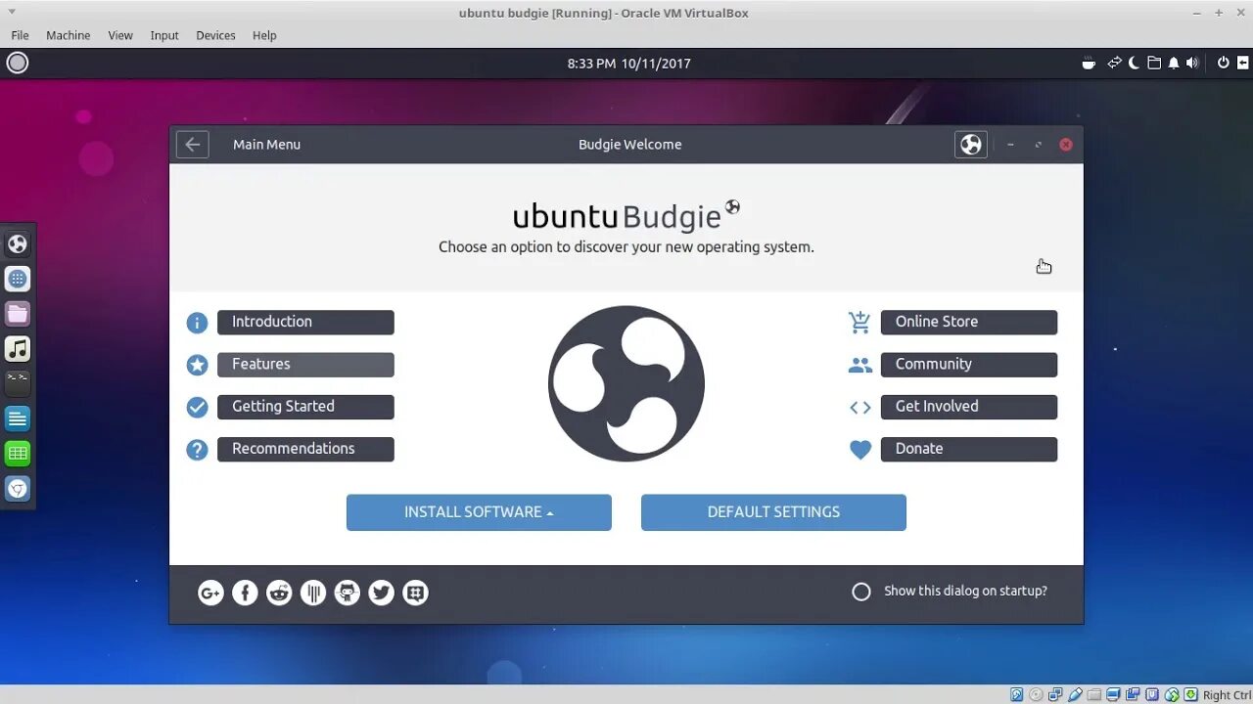Click the caffeine coffee cup tray icon
The image size is (1253, 704).
click(x=1089, y=64)
